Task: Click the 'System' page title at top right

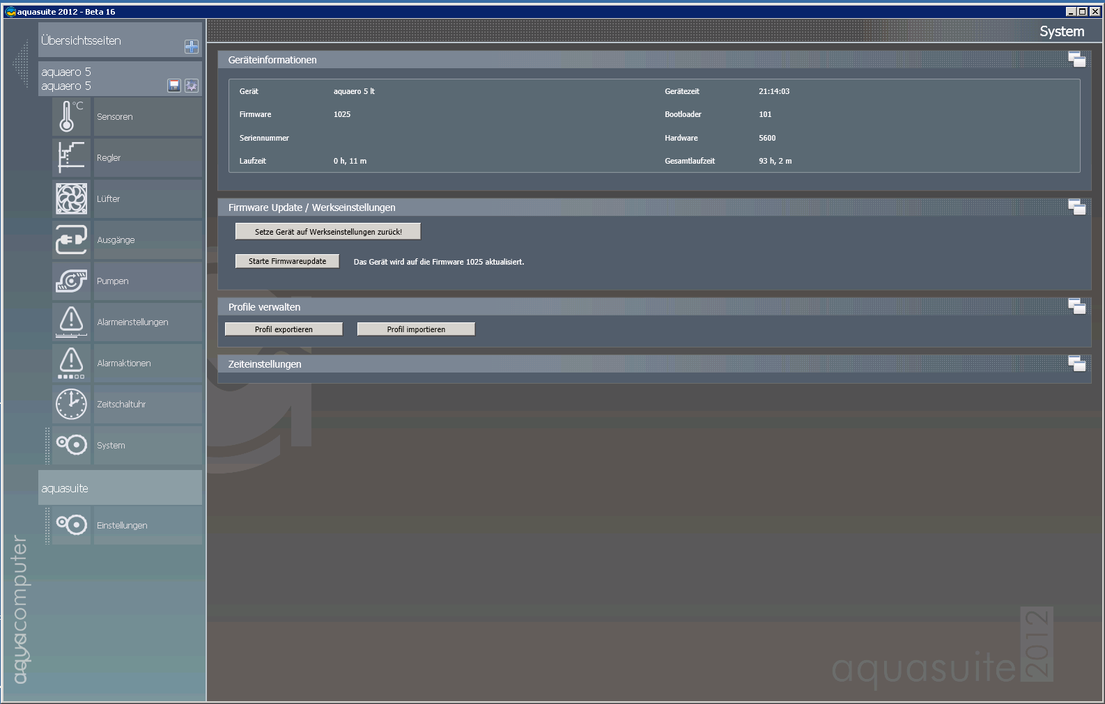Action: (1062, 31)
